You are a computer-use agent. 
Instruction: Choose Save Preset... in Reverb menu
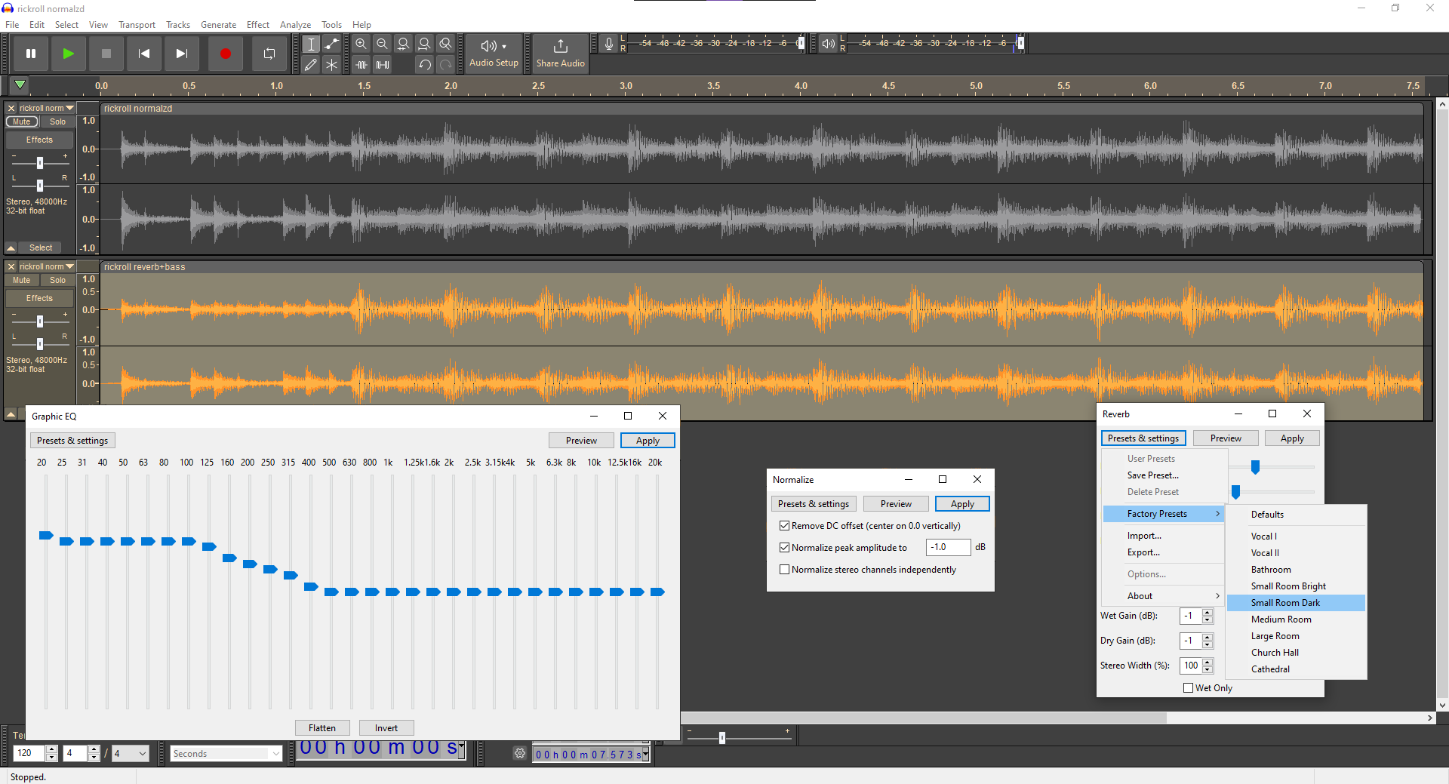pos(1164,475)
